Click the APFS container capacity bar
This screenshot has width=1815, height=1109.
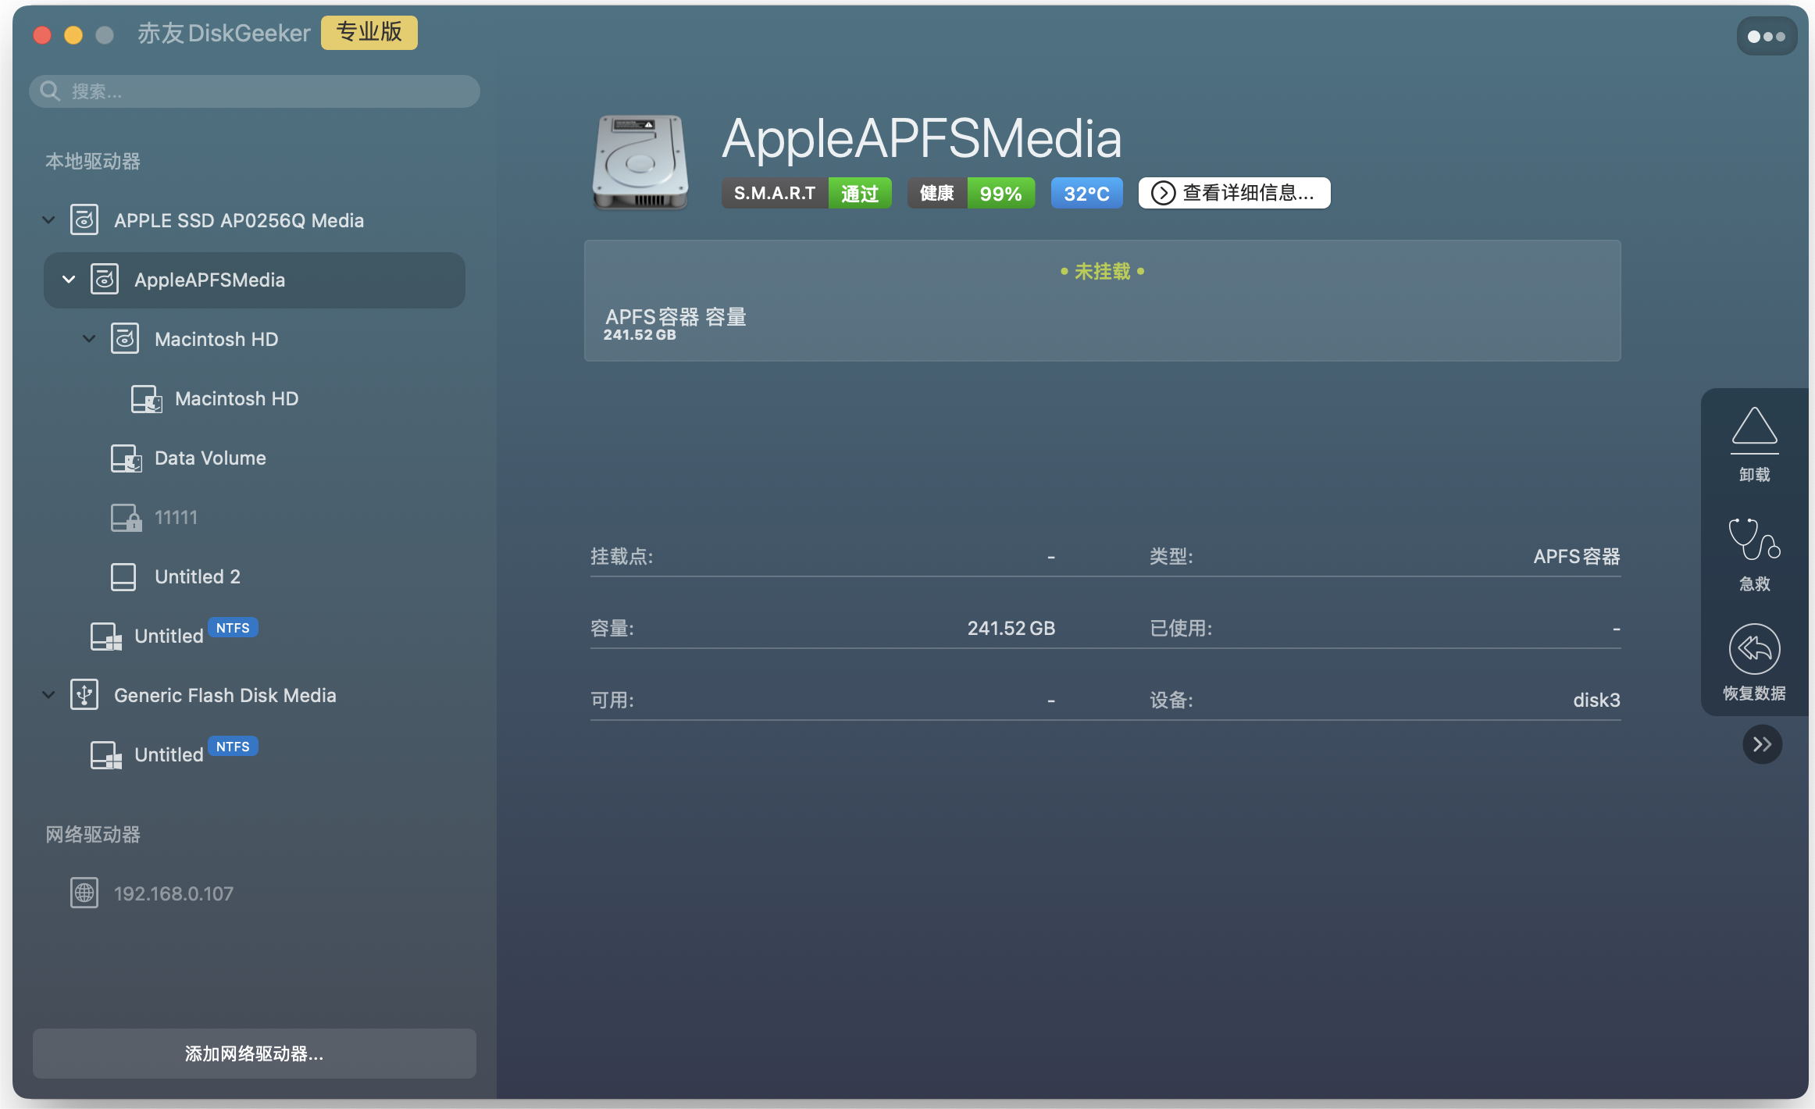(1102, 301)
